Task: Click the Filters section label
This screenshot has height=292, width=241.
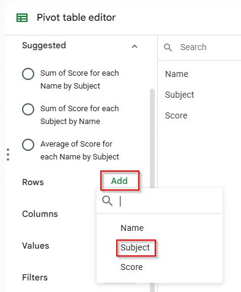Action: pyautogui.click(x=35, y=277)
